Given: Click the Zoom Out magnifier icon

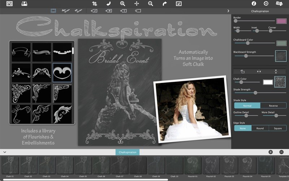Looking at the screenshot, I should 151,4.
